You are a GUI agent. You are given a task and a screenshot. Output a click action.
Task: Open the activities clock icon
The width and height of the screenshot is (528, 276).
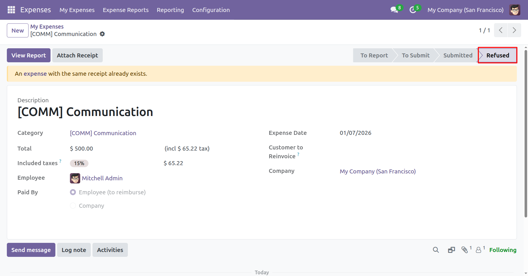click(413, 10)
